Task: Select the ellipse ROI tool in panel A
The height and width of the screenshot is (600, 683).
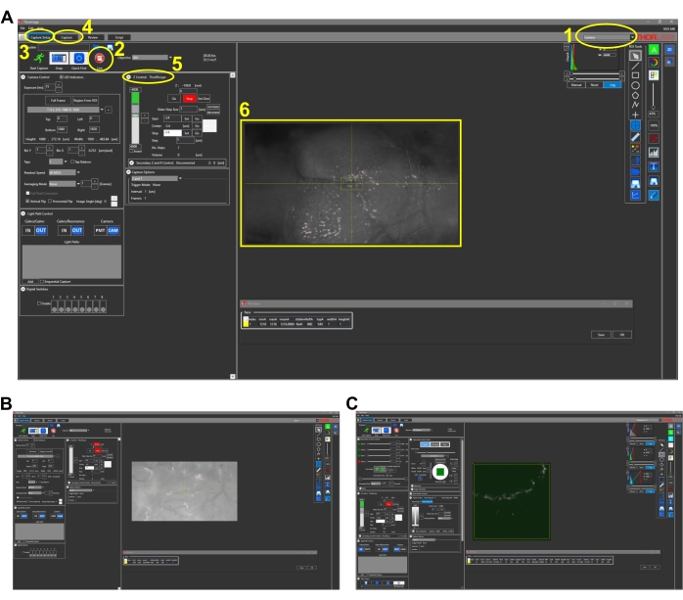Action: pos(636,84)
